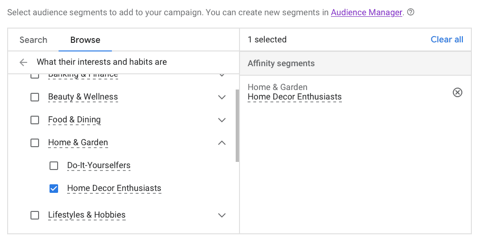Switch to the Search tab
Viewport: 479px width, 240px height.
tap(33, 40)
